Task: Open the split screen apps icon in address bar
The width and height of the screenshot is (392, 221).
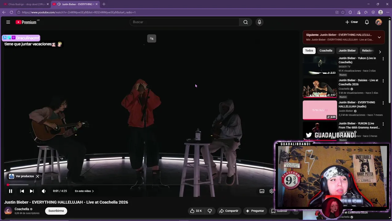Action: [337, 12]
